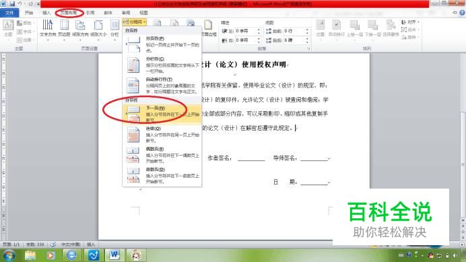Minimize the ribbon with the arrow icon
This screenshot has height=262, width=466.
click(x=455, y=13)
